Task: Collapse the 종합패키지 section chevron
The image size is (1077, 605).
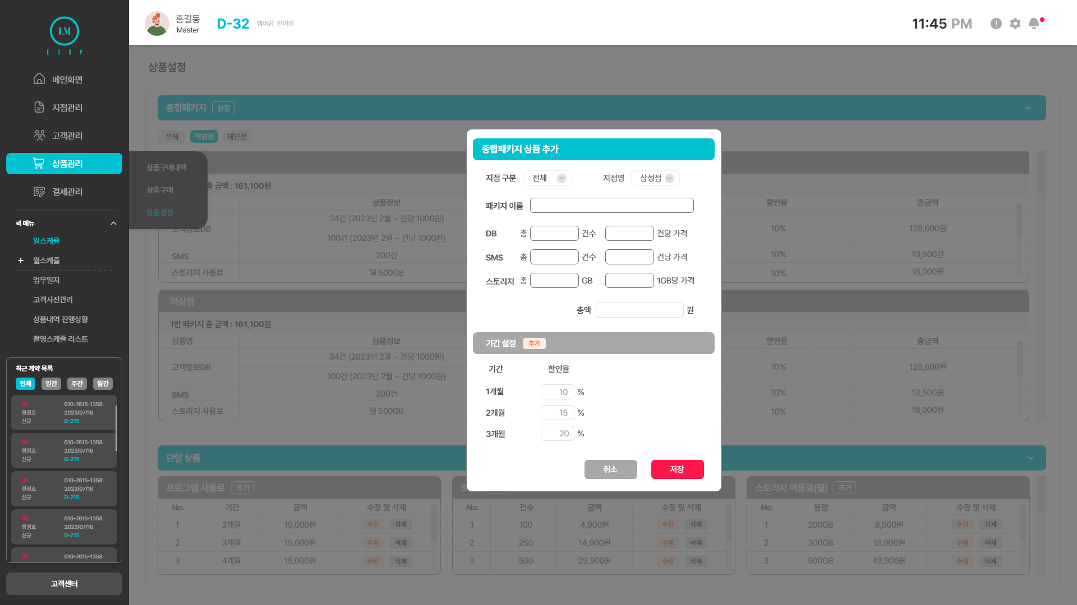Action: pos(1028,108)
